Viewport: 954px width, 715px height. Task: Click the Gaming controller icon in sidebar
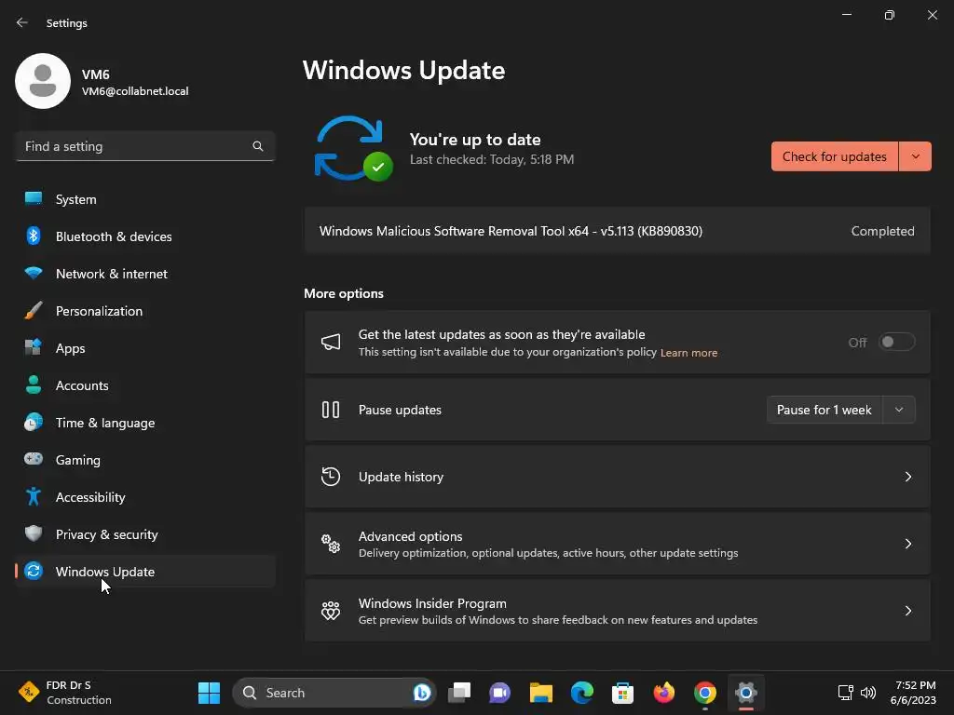click(34, 459)
